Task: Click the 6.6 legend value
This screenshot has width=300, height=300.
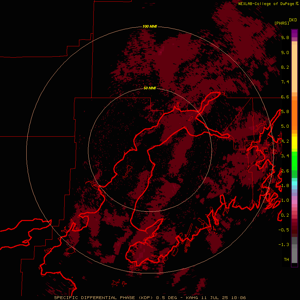Action: (285, 97)
